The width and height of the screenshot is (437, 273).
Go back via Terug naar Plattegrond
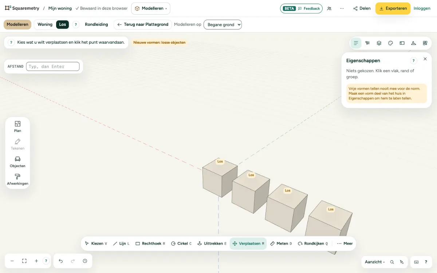[x=143, y=24]
